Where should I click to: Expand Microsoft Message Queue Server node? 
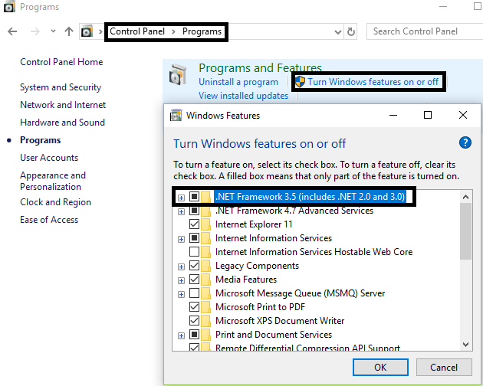click(x=181, y=295)
